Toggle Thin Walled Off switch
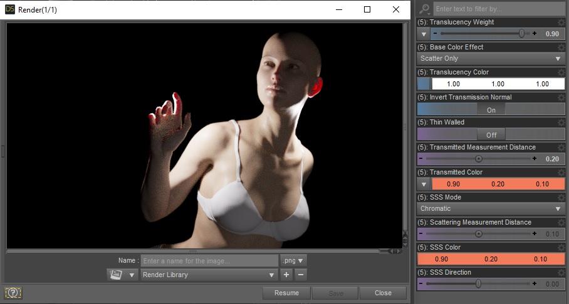Screen dimensions: 569x304 (491, 134)
